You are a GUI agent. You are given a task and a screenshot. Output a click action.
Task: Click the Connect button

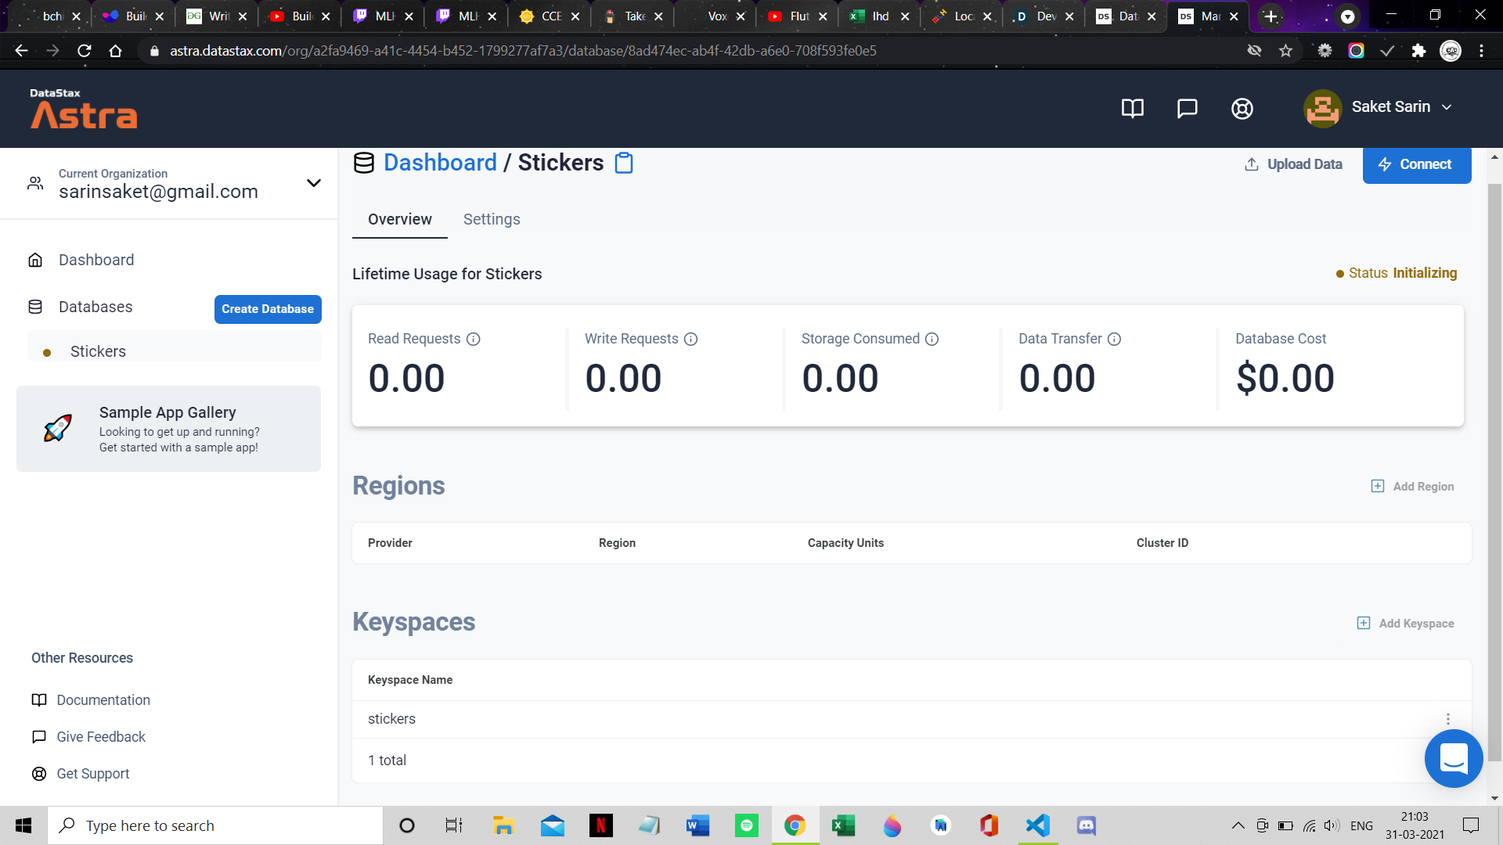[1416, 164]
